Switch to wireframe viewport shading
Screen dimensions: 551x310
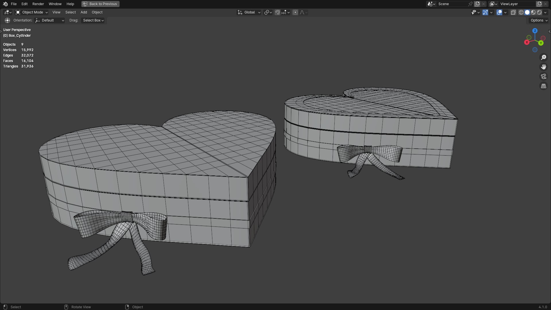point(521,12)
